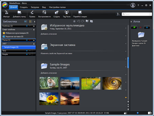
Task: Open the Вид tab
Action: point(44,7)
